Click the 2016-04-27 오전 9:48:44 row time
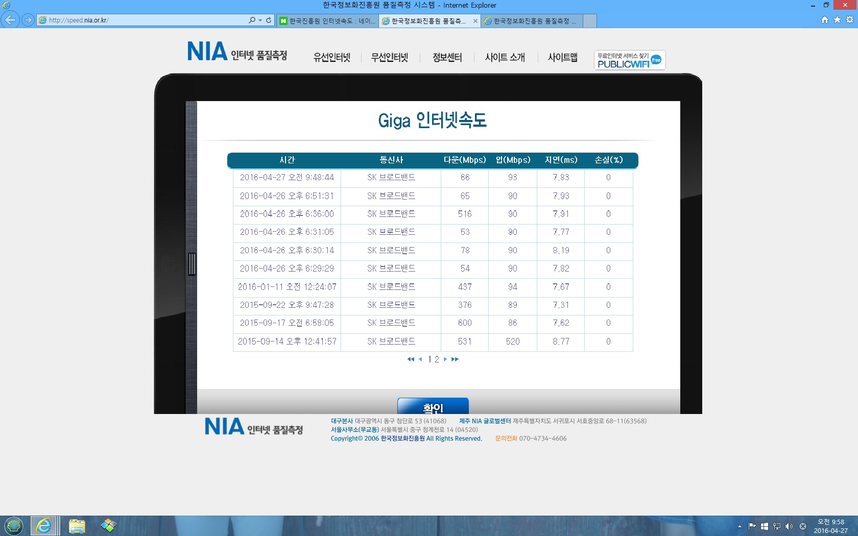The height and width of the screenshot is (536, 858). (287, 177)
